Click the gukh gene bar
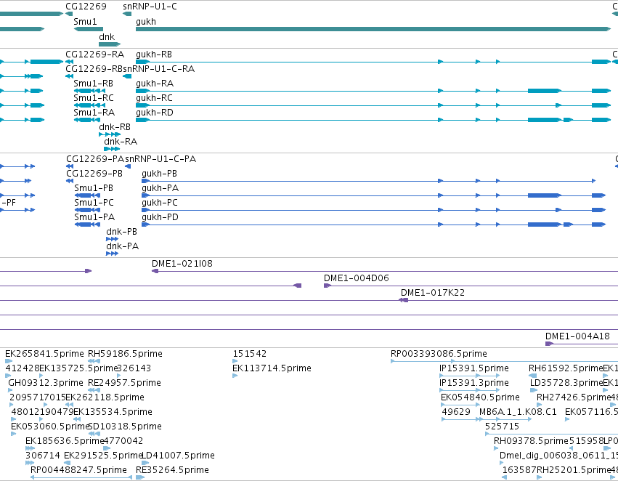618x481 pixels. tap(373, 29)
